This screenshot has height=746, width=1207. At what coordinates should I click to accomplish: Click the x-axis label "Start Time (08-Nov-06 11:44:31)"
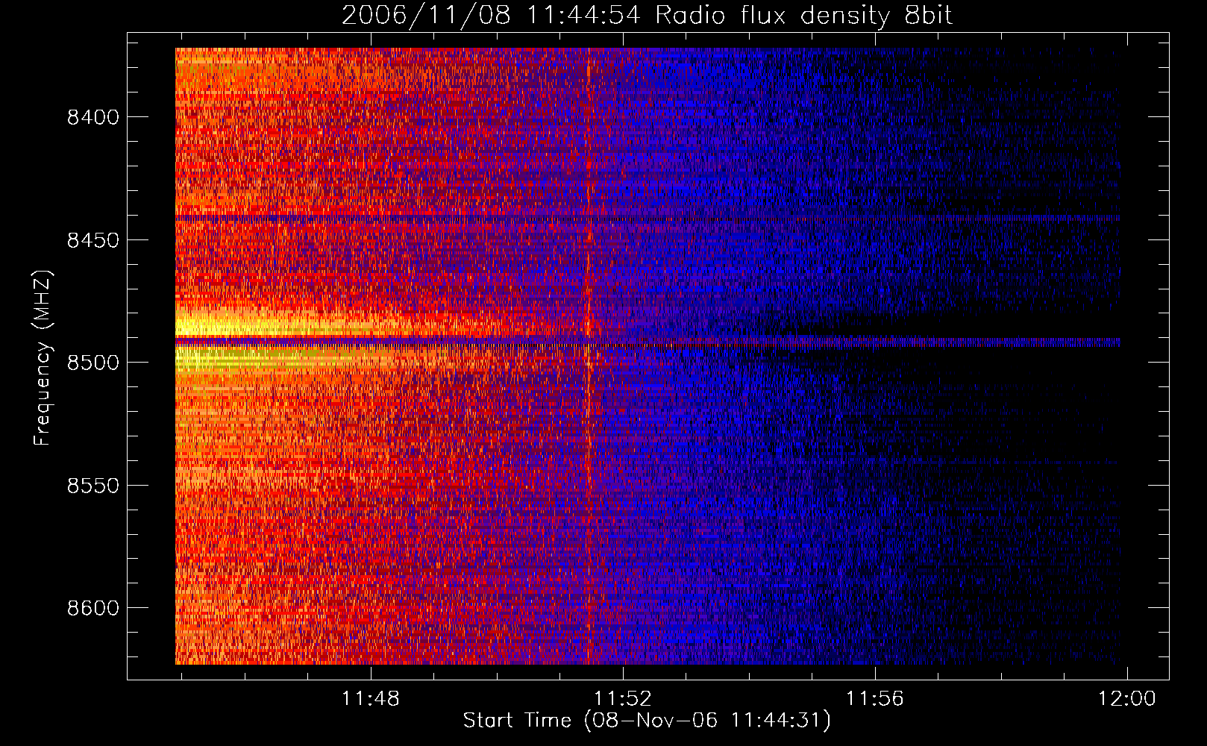(647, 721)
